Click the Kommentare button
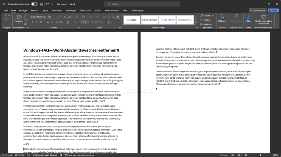 [x=257, y=11]
